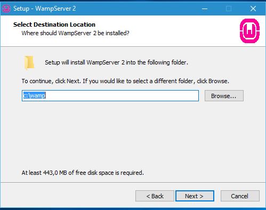Cancel the WampServer installation
Image resolution: width=266 pixels, height=210 pixels.
(x=240, y=196)
